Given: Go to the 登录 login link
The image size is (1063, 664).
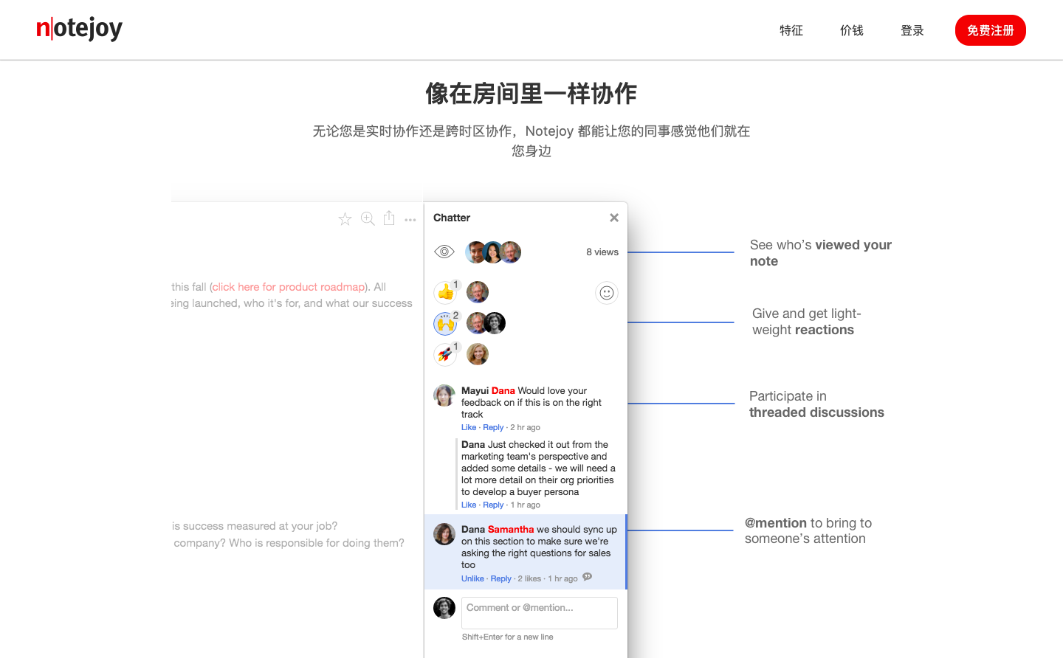Looking at the screenshot, I should (x=912, y=30).
